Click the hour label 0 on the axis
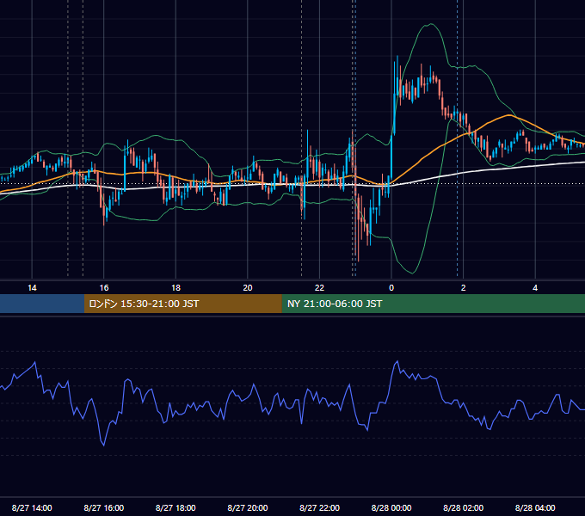The height and width of the screenshot is (516, 585). pos(391,287)
